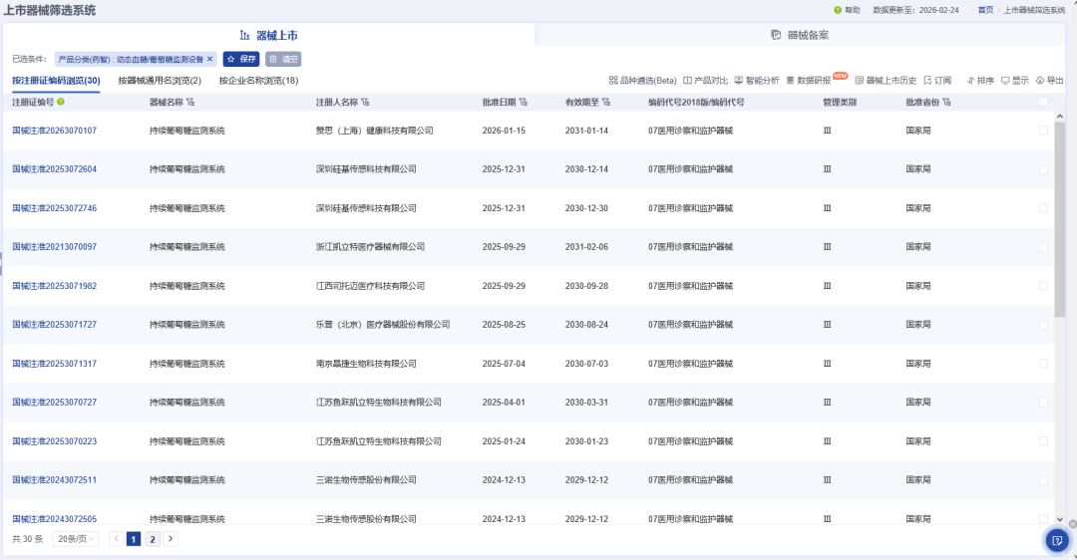Click filter icon next to 批准省份 header
The image size is (1077, 560).
tap(947, 103)
